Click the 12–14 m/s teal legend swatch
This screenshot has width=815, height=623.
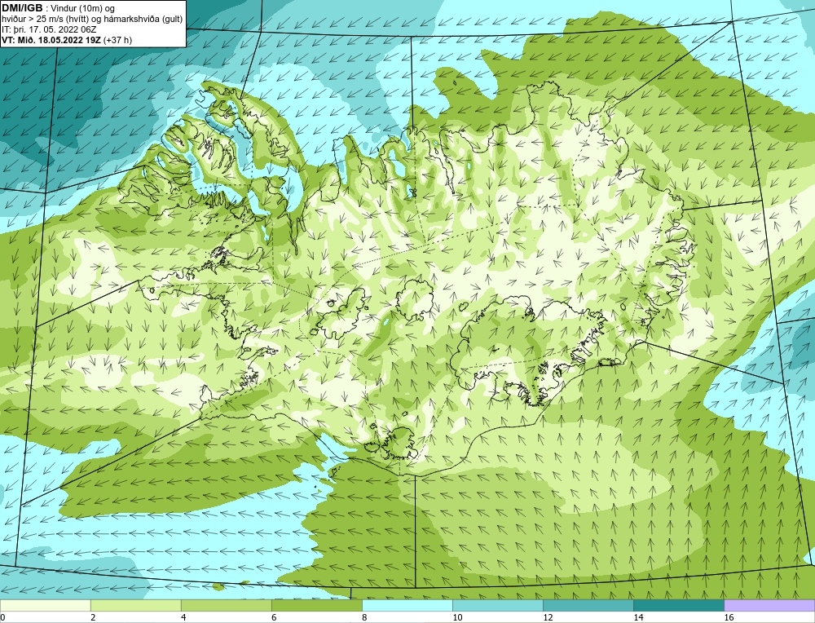[588, 605]
